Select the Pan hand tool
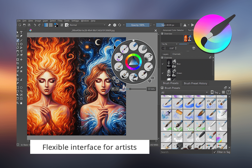Screen dimensions: 252x168 pyautogui.click(x=21, y=103)
